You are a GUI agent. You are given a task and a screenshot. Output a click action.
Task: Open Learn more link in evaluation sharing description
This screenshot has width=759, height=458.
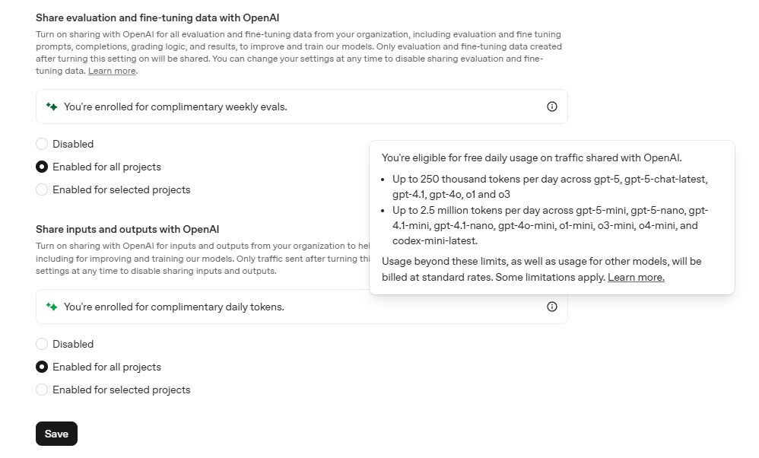point(112,71)
